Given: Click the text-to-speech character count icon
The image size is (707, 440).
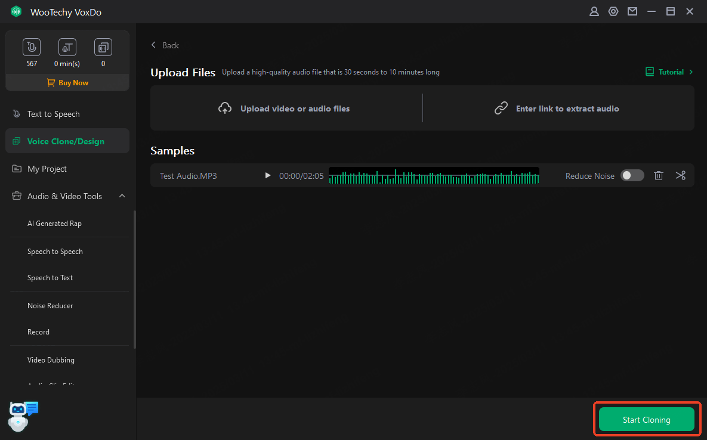Looking at the screenshot, I should 32,47.
